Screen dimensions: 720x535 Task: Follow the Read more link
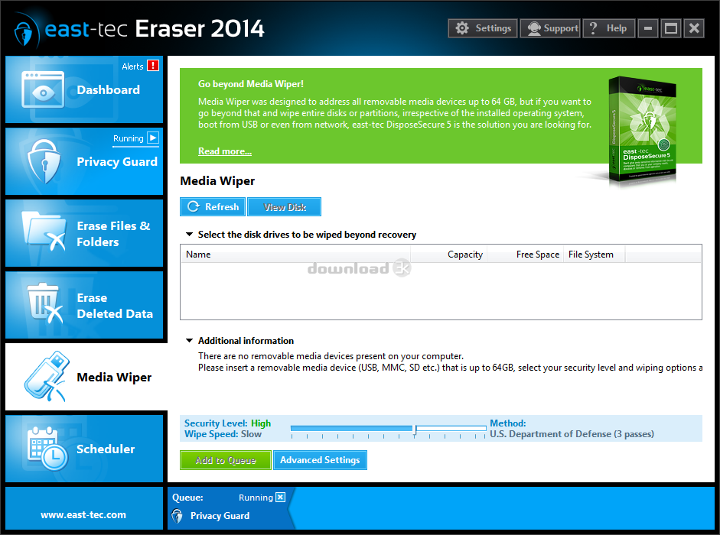[x=224, y=151]
